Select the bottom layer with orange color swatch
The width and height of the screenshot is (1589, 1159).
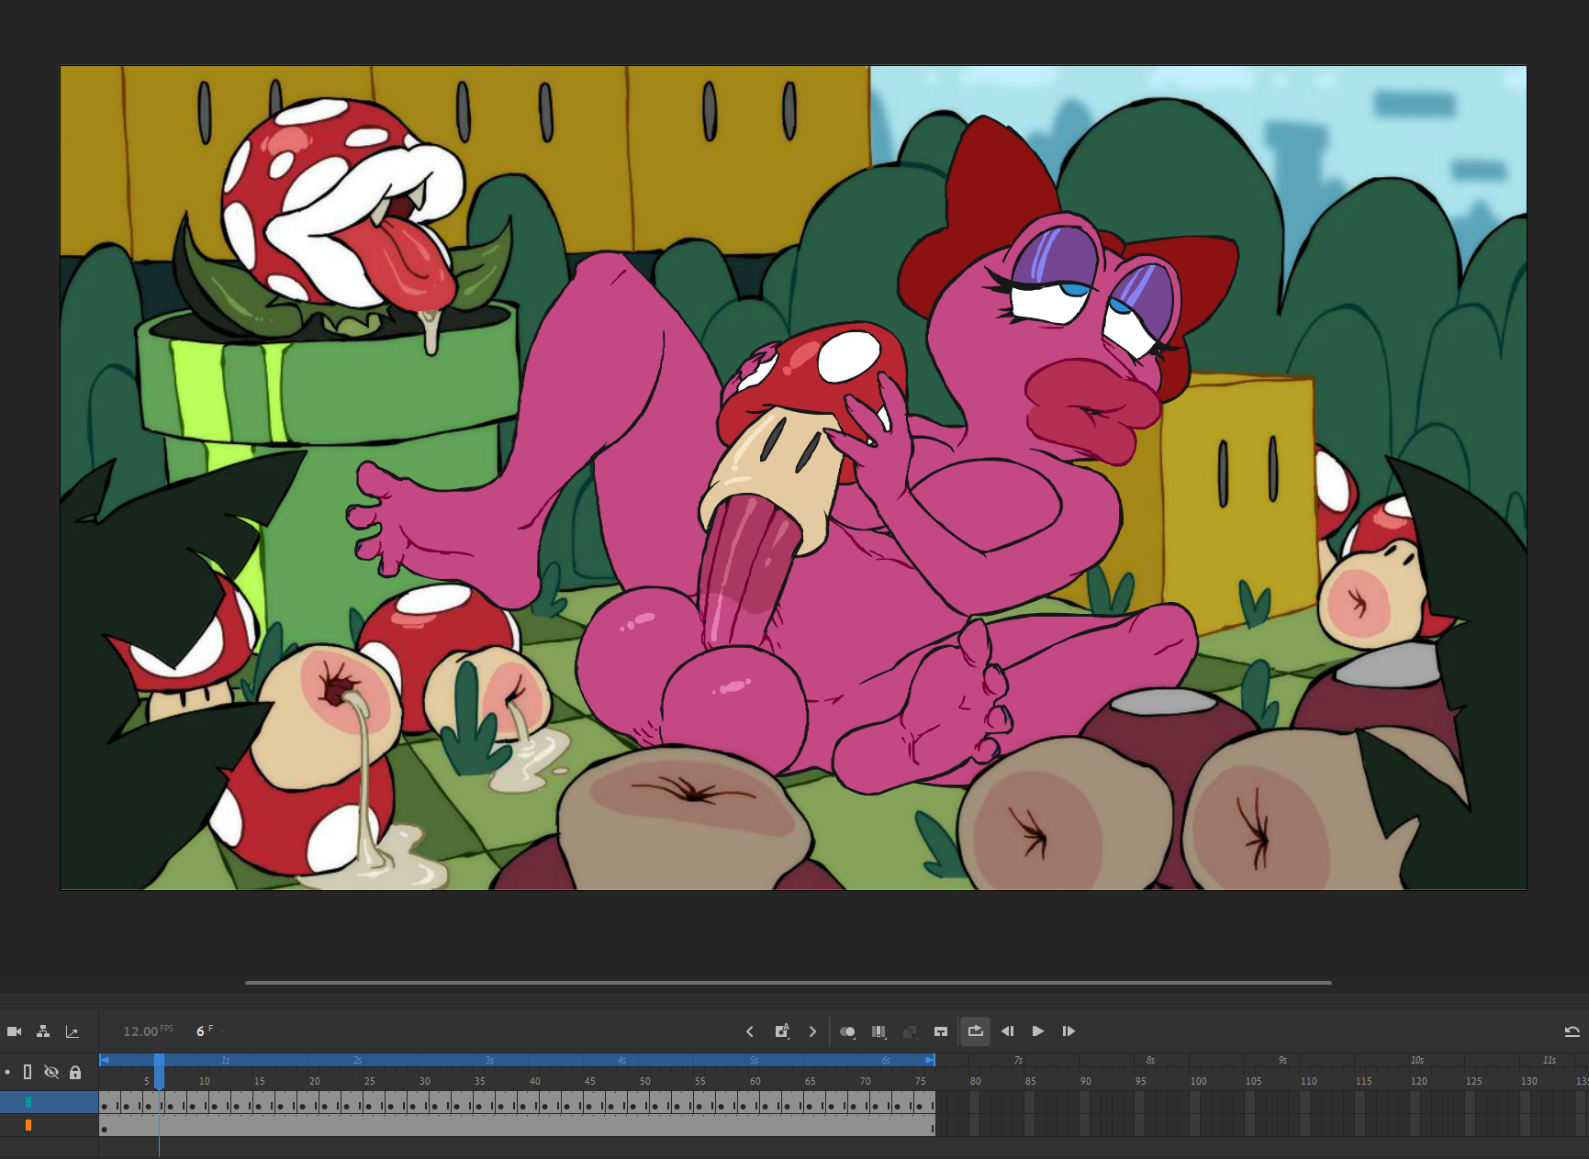(50, 1125)
